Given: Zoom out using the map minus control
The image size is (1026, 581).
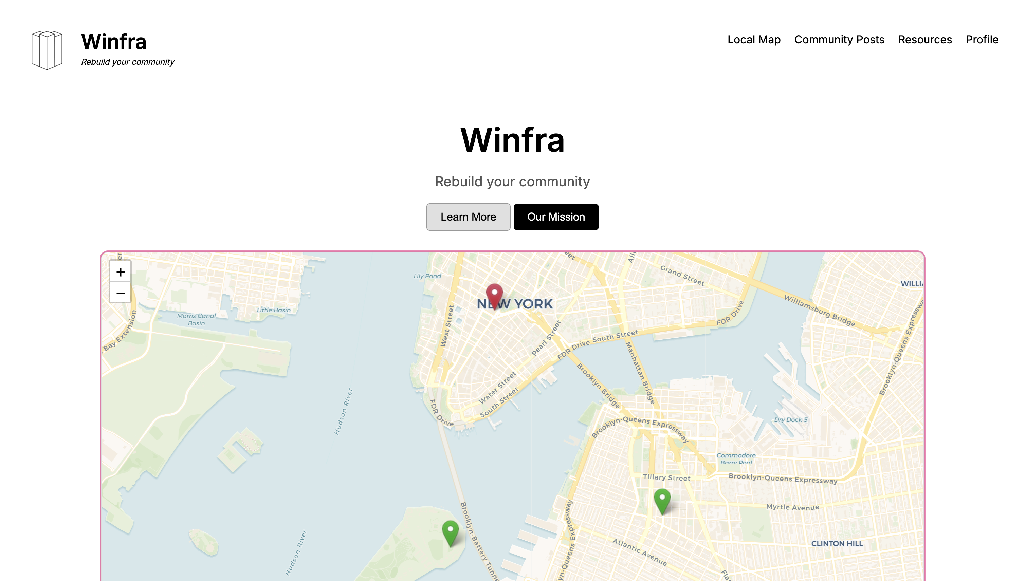Looking at the screenshot, I should [120, 294].
